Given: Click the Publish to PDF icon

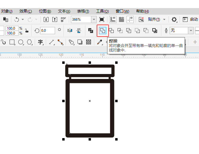Looking at the screenshot, I should (x=63, y=19).
